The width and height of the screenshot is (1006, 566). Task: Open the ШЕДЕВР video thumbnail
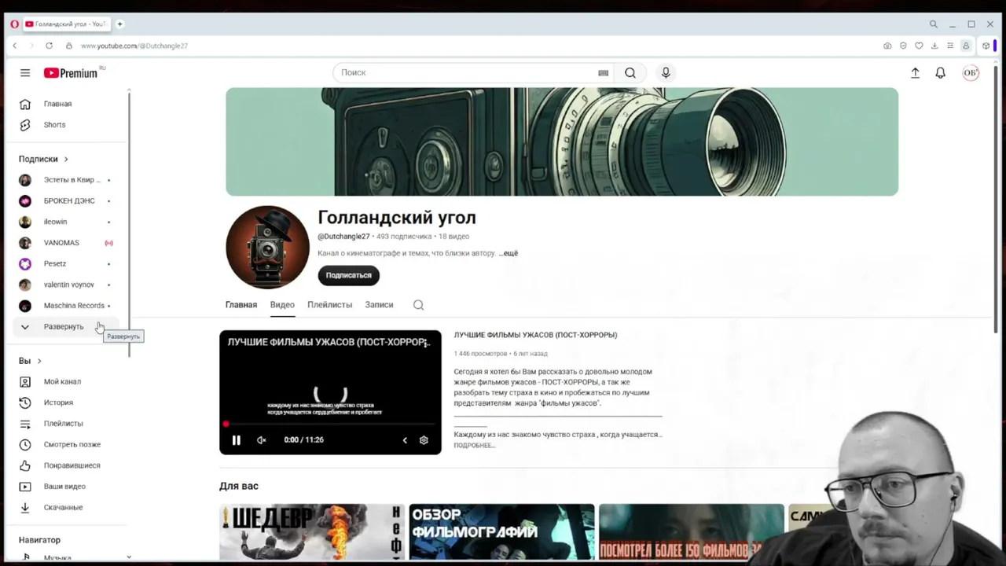(x=312, y=532)
